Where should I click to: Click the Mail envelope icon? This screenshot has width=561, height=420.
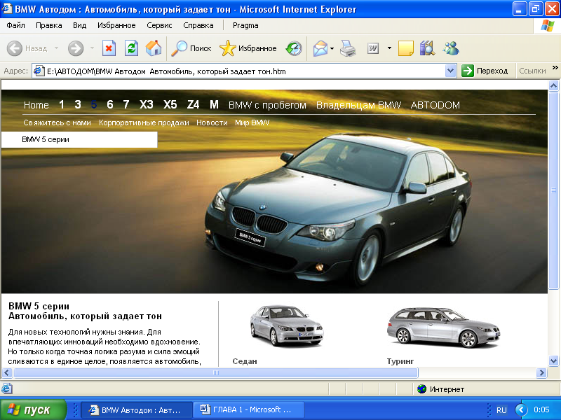click(x=320, y=48)
